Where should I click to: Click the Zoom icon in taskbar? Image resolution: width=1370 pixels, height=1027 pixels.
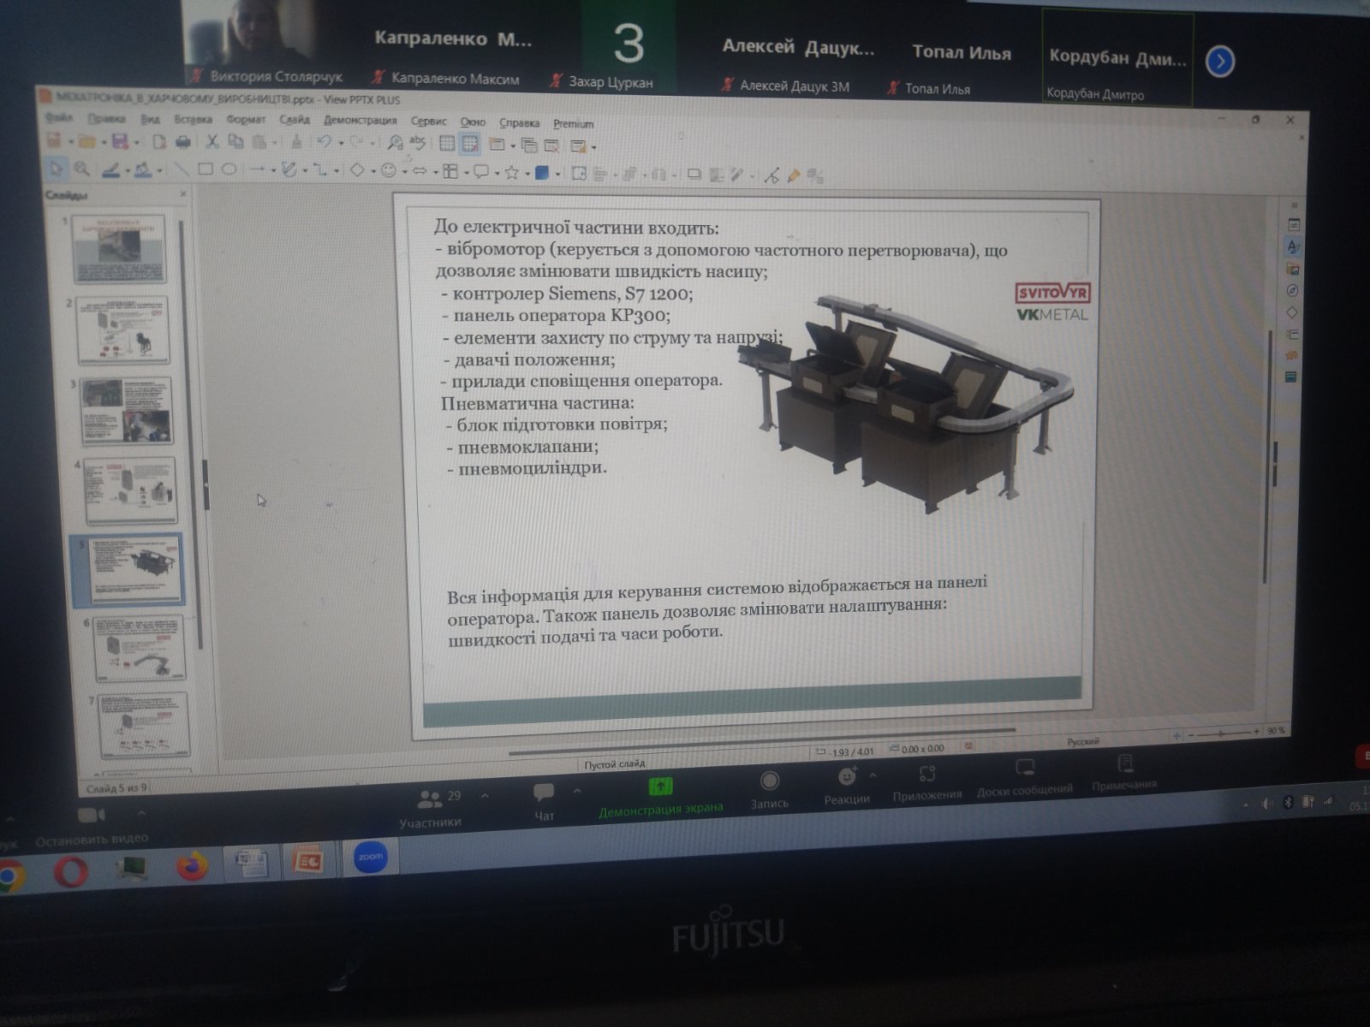[371, 857]
